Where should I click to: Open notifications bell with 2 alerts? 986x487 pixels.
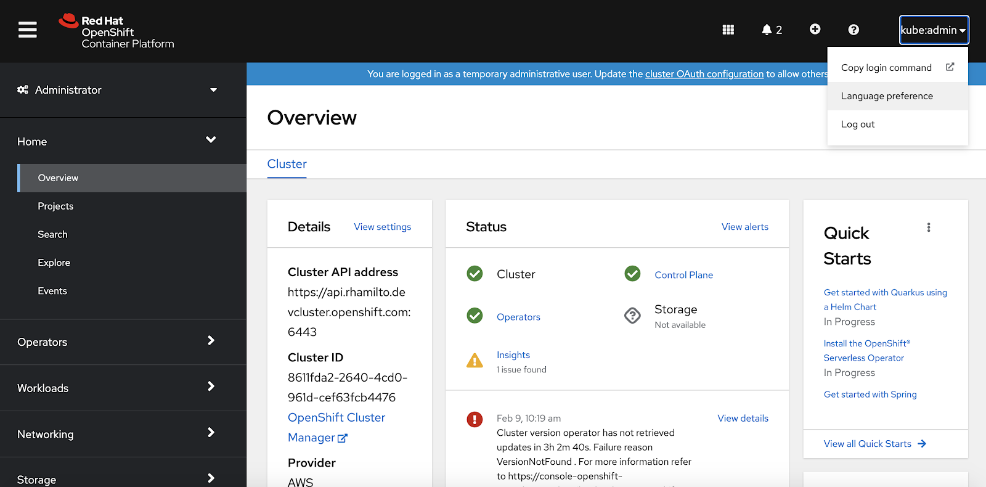(771, 30)
